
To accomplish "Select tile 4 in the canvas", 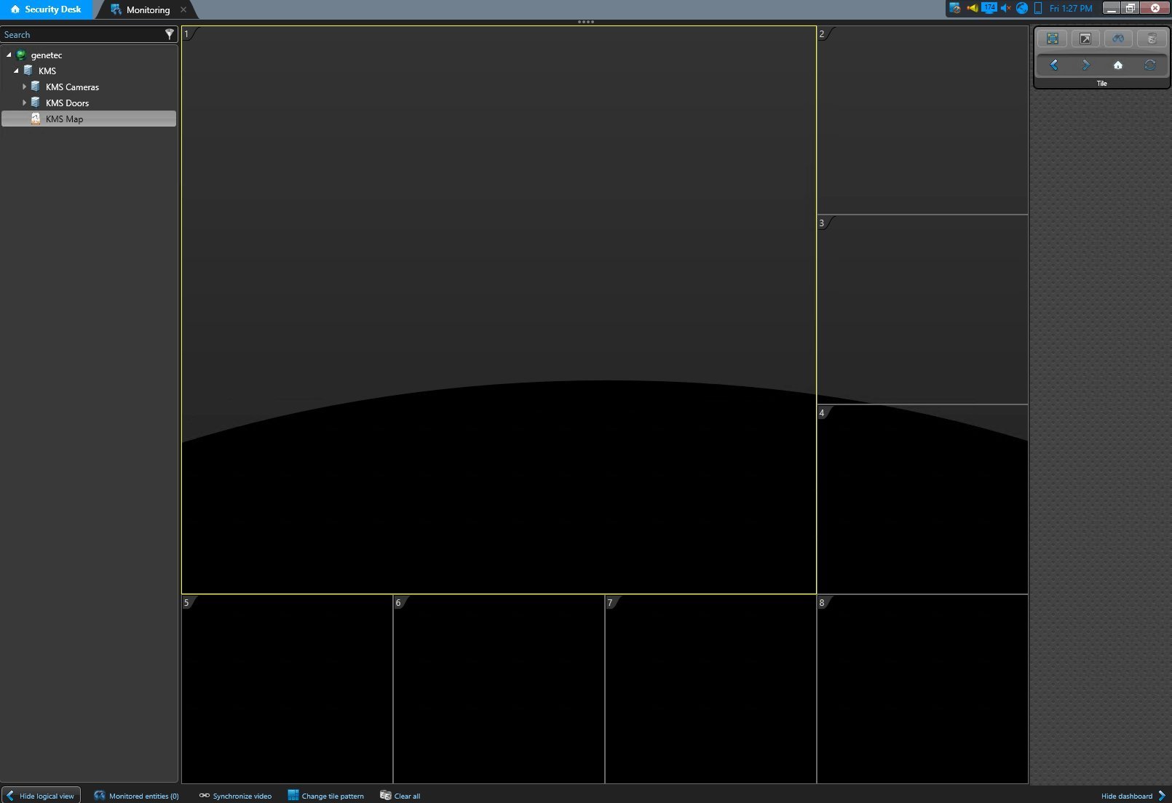I will coord(922,499).
